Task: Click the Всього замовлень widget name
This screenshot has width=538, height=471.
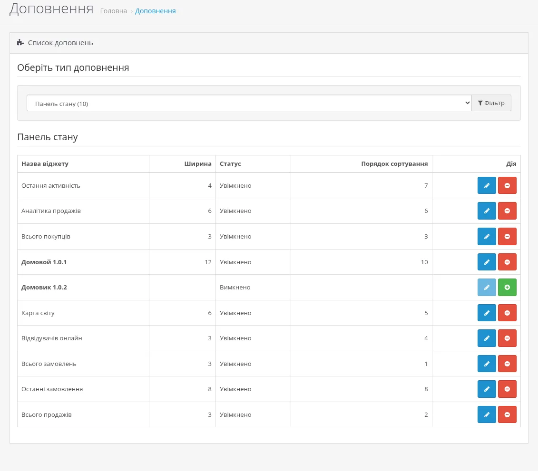Action: point(49,364)
